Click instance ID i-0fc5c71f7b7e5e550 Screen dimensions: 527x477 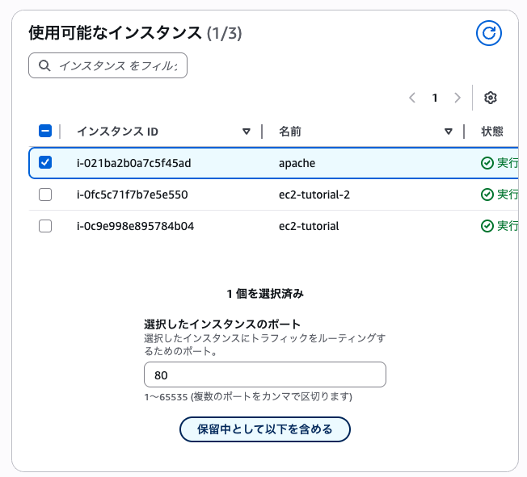132,195
